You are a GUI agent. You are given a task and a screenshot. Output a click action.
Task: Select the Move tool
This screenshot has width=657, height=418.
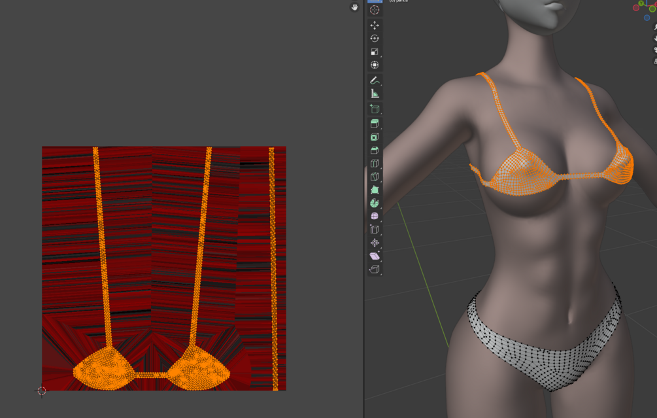click(375, 25)
